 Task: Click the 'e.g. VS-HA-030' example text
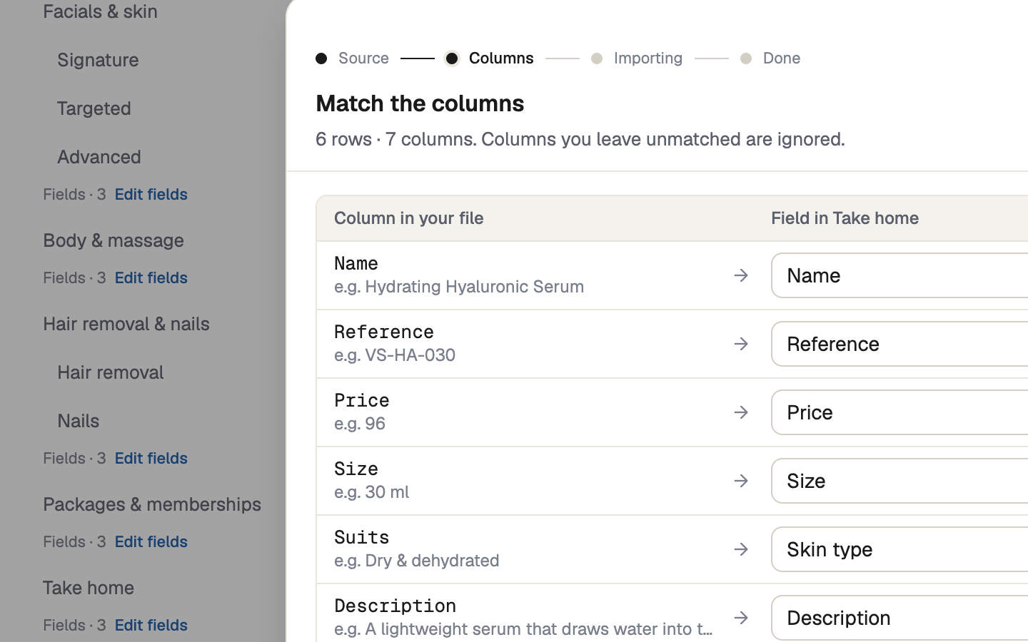pyautogui.click(x=395, y=355)
